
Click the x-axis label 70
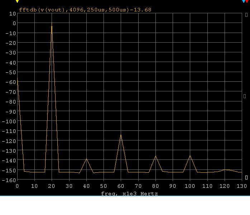pos(138,186)
